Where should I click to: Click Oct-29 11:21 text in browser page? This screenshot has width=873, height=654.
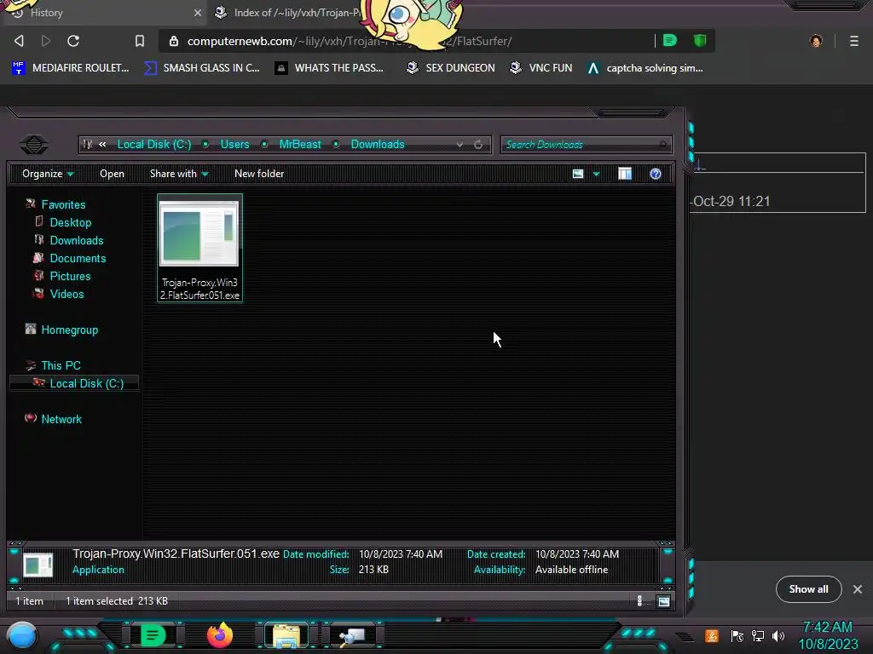[731, 201]
